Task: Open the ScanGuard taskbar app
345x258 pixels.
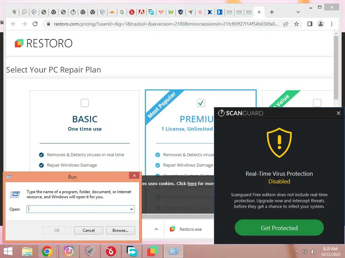Action: (x=69, y=251)
